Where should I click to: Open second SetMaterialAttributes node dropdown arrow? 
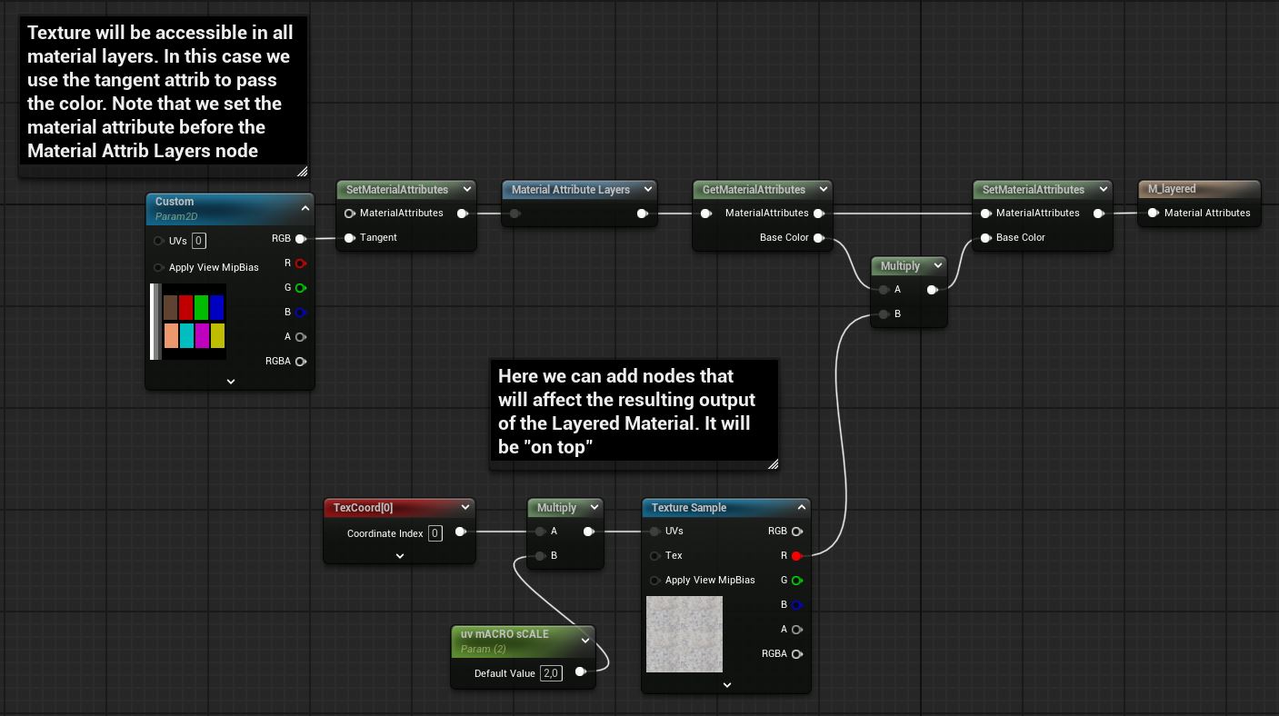(1104, 189)
